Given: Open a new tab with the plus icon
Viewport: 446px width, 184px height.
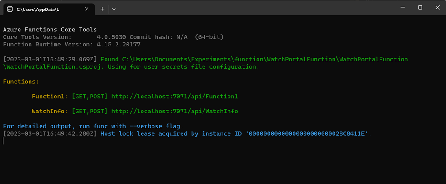Looking at the screenshot, I should pyautogui.click(x=102, y=9).
